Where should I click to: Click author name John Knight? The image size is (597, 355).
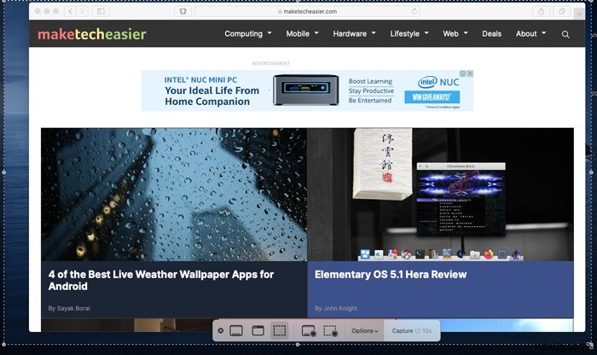pos(340,308)
